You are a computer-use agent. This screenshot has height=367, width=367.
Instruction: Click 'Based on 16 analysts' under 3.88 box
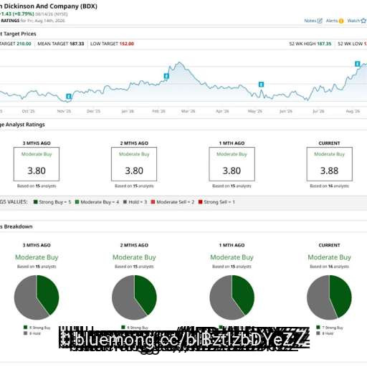coord(330,186)
